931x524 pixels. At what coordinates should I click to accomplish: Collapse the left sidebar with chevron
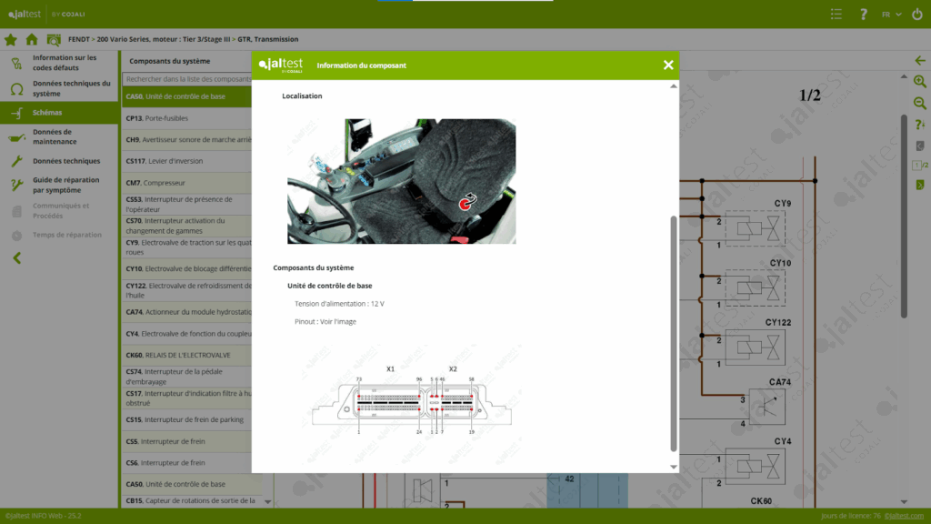[x=16, y=258]
